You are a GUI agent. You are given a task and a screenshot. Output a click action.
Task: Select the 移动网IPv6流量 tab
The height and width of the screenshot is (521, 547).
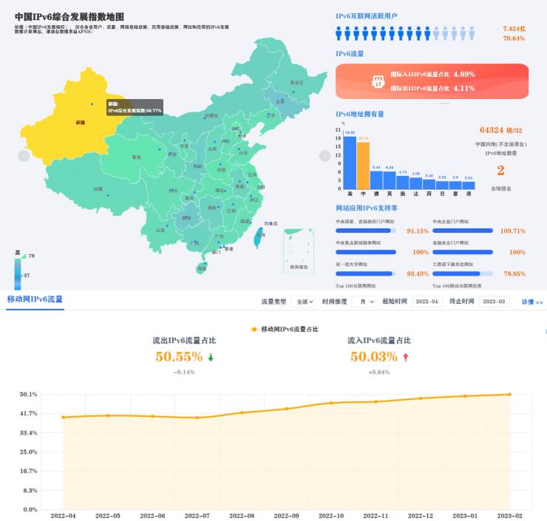coord(35,299)
